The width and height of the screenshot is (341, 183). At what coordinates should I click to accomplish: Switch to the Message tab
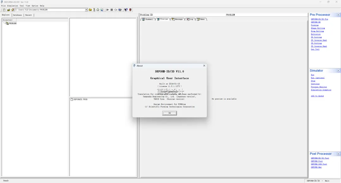click(x=177, y=19)
